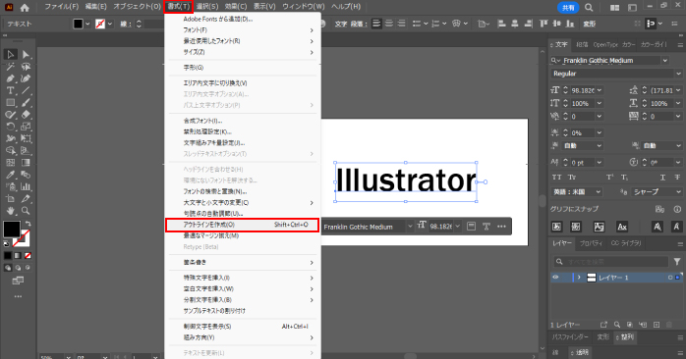Choose フォントの検索と置換(N) item
Viewport: 686px width, 359px height.
(243, 191)
